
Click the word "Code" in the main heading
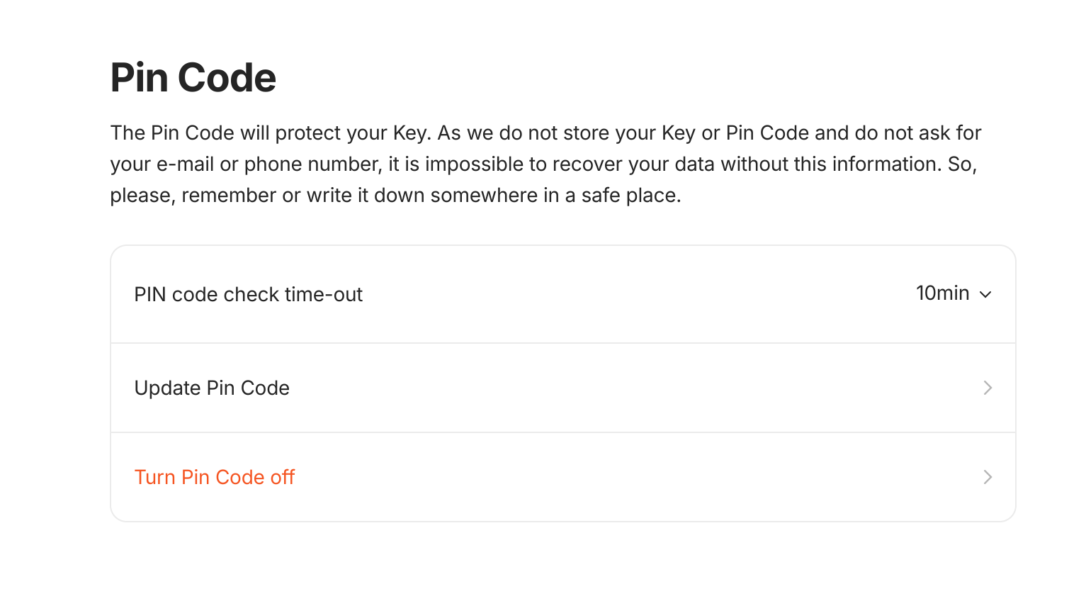[x=227, y=77]
